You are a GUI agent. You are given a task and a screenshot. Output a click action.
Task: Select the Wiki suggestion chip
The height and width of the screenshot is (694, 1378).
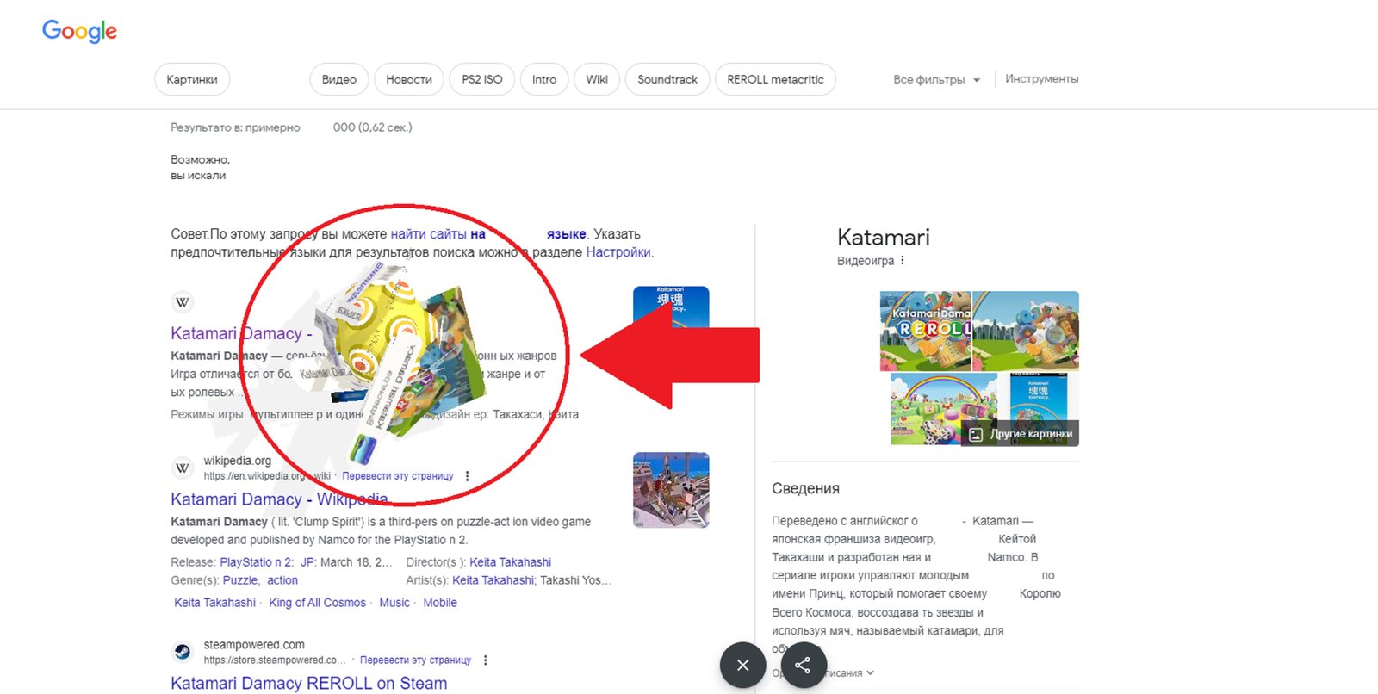(x=597, y=79)
